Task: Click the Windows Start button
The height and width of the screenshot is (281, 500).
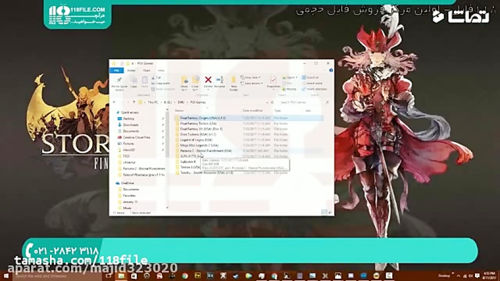Action: coord(7,275)
